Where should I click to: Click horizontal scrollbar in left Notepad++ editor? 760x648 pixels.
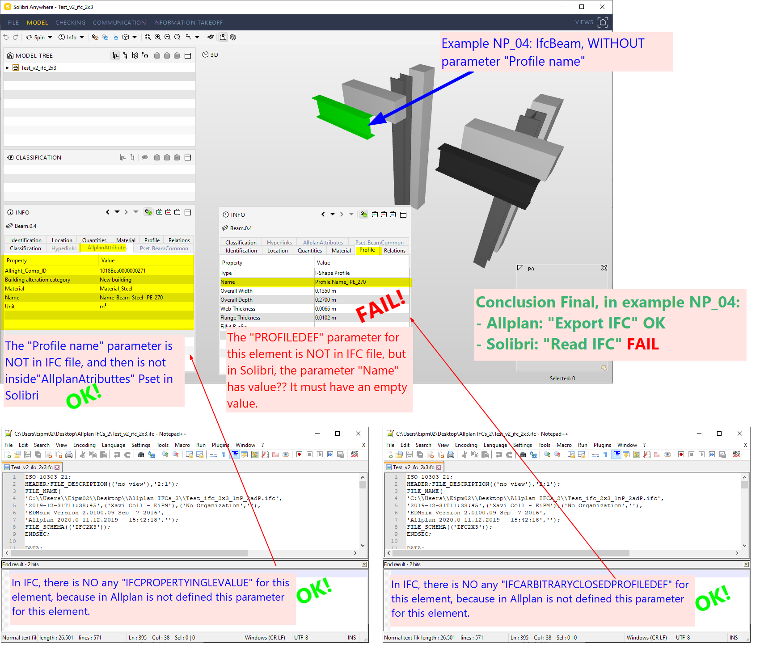point(181,553)
